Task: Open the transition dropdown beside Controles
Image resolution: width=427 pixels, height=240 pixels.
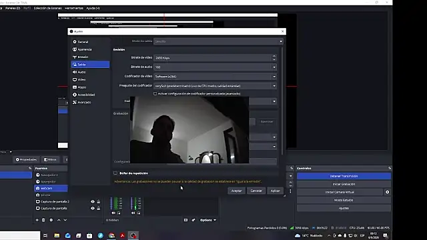Action: coord(291,176)
